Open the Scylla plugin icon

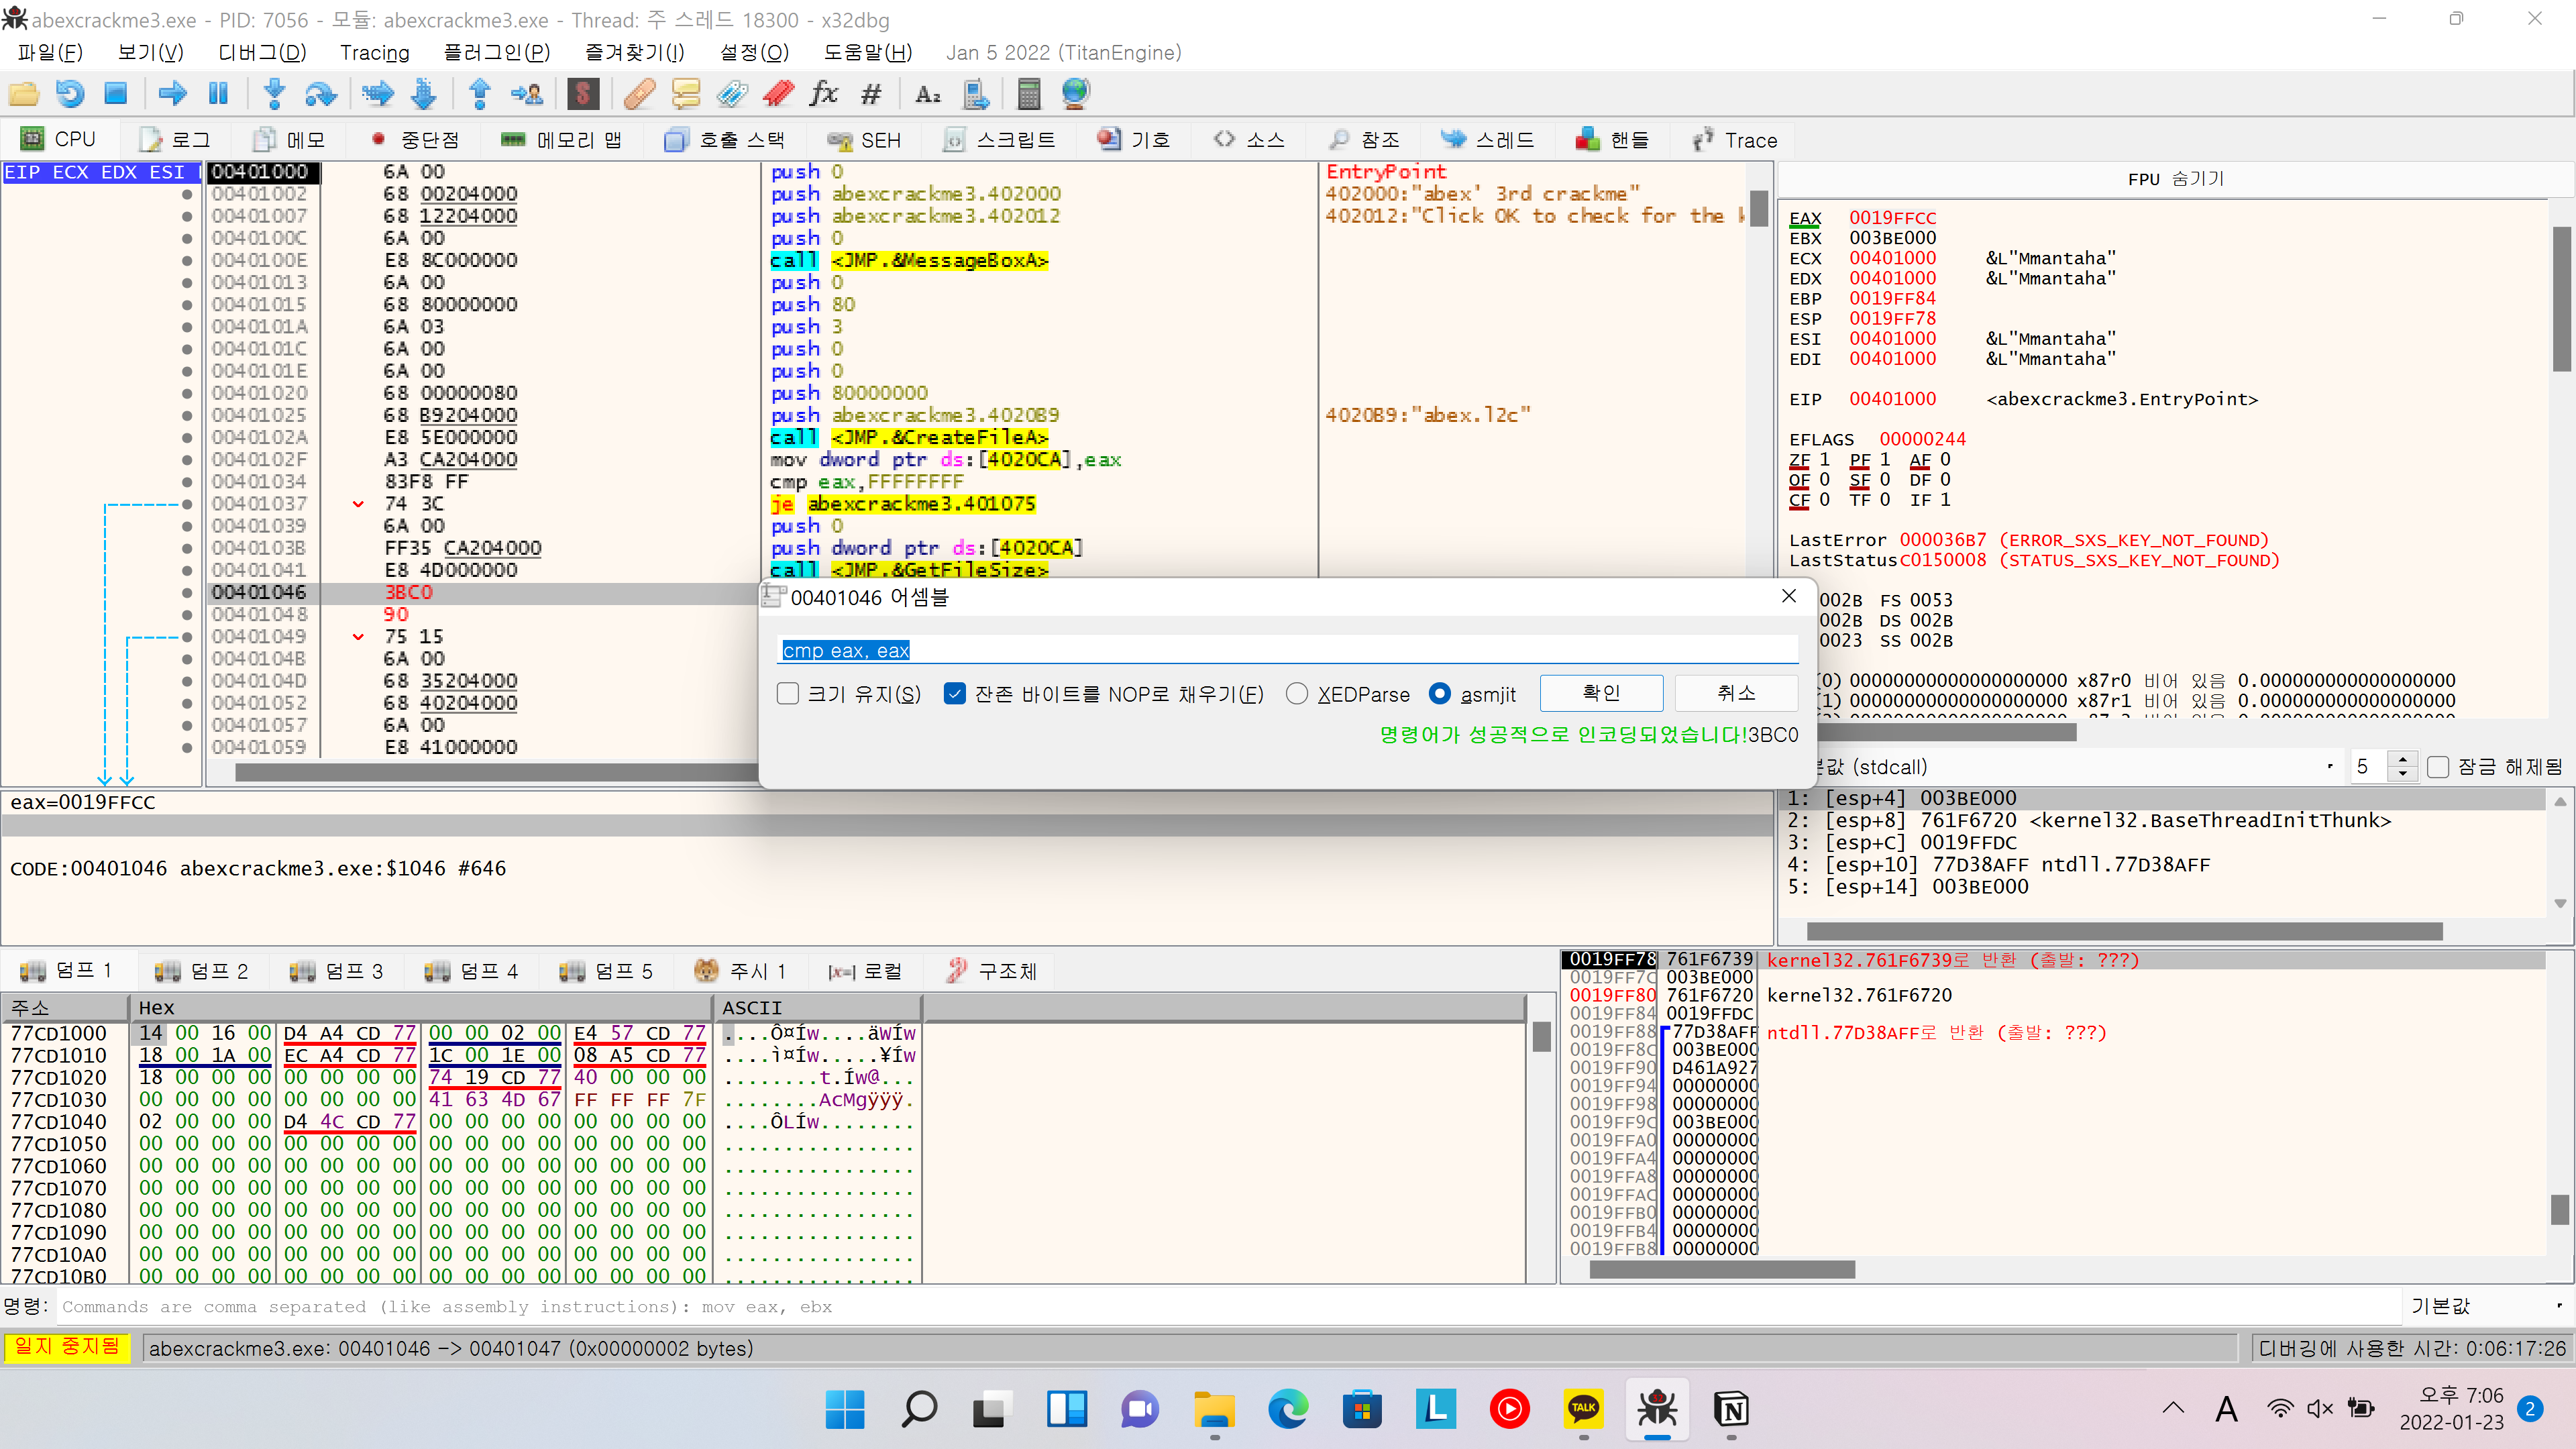[x=583, y=94]
